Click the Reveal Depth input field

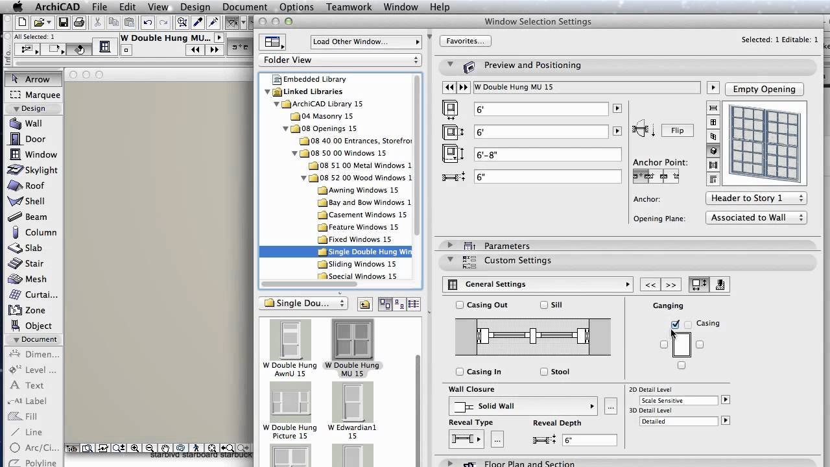[x=589, y=440]
